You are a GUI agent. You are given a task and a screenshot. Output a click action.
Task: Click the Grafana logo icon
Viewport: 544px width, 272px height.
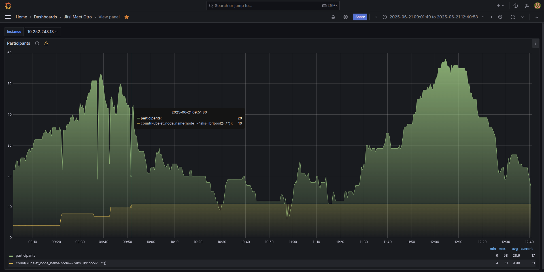tap(8, 6)
